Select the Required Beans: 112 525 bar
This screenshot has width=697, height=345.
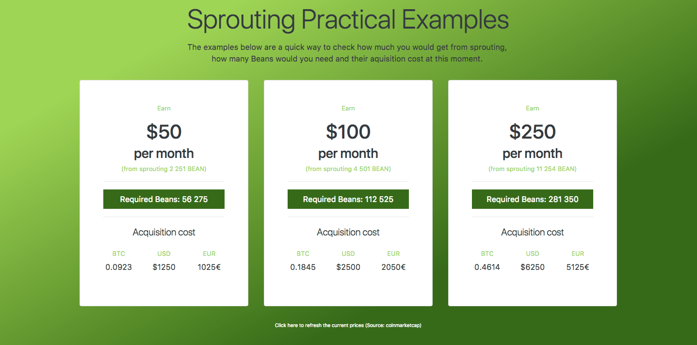tap(348, 199)
